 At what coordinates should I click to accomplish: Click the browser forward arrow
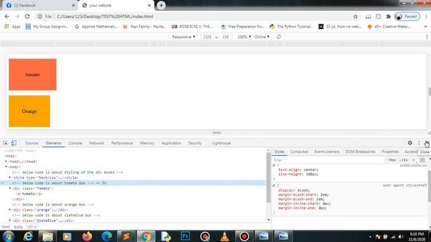(17, 16)
